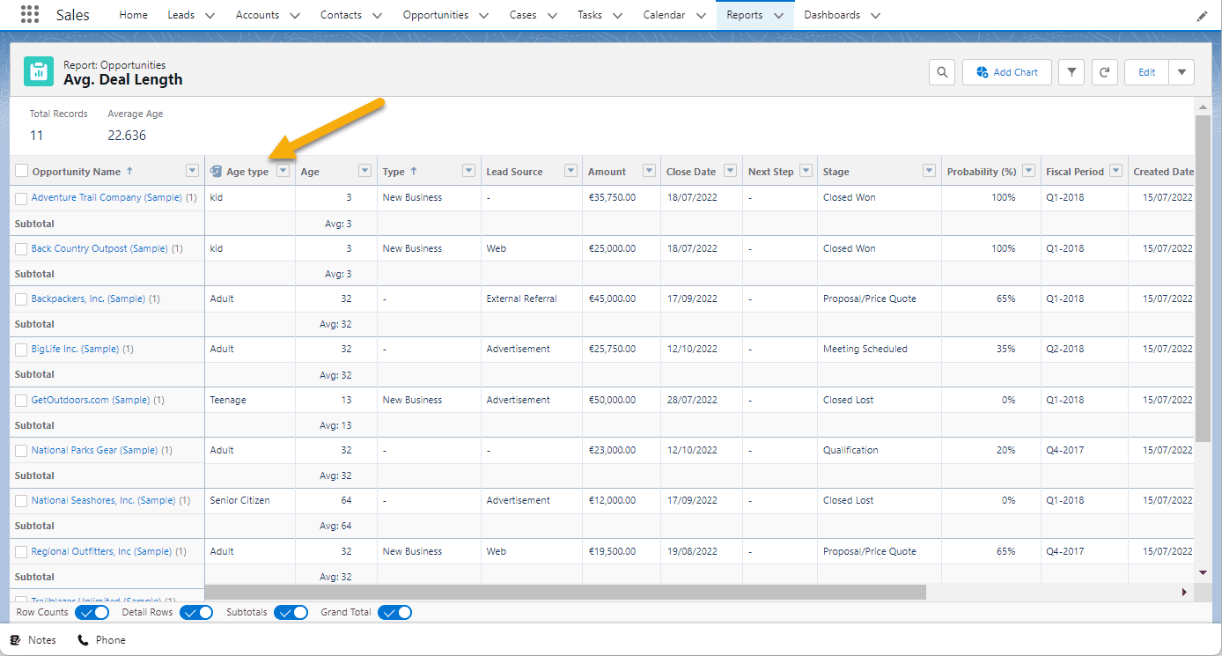Viewport: 1222px width, 656px height.
Task: Click the search magnifier icon on the report
Action: [941, 71]
